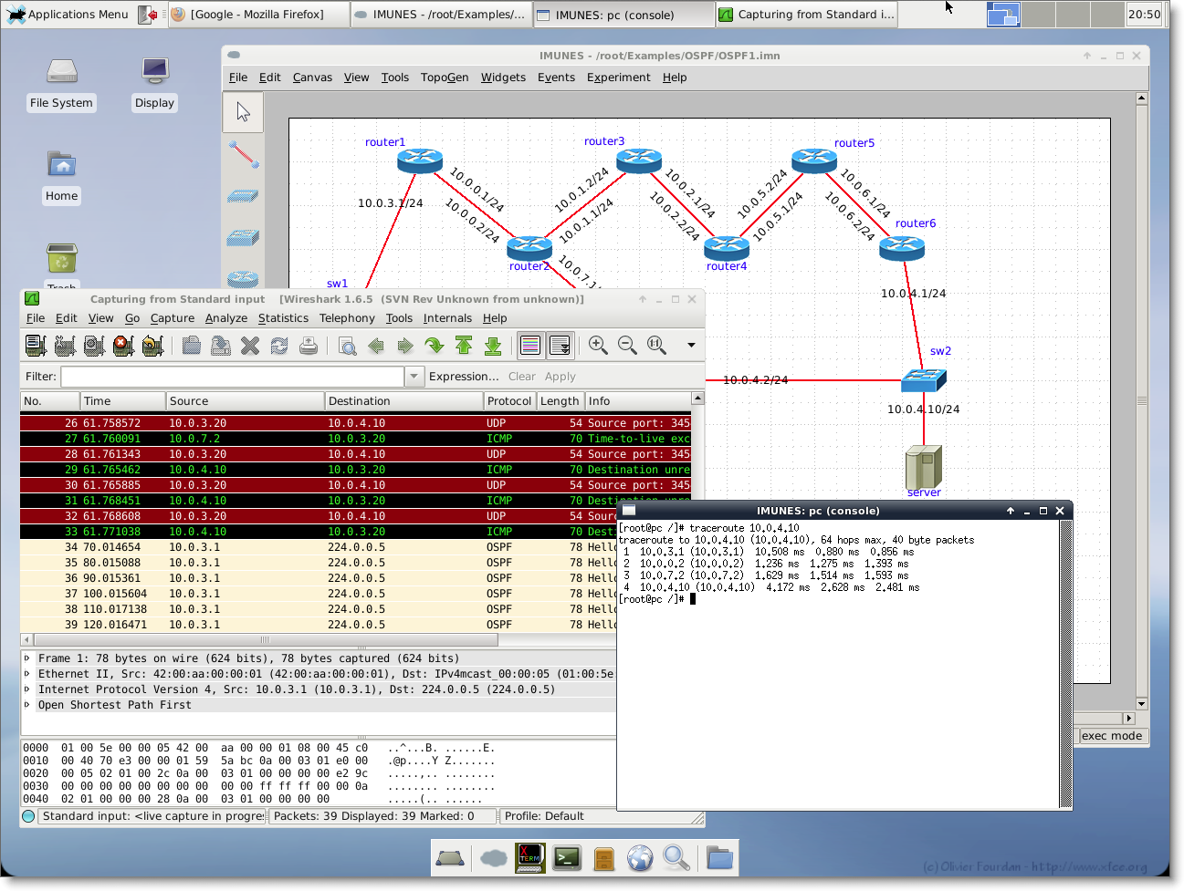
Task: Click Wireshark open capture file icon
Action: 192,346
